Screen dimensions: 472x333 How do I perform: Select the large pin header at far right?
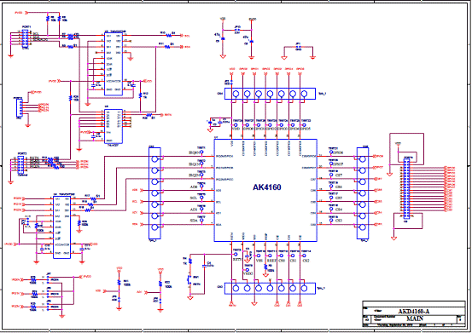point(406,188)
